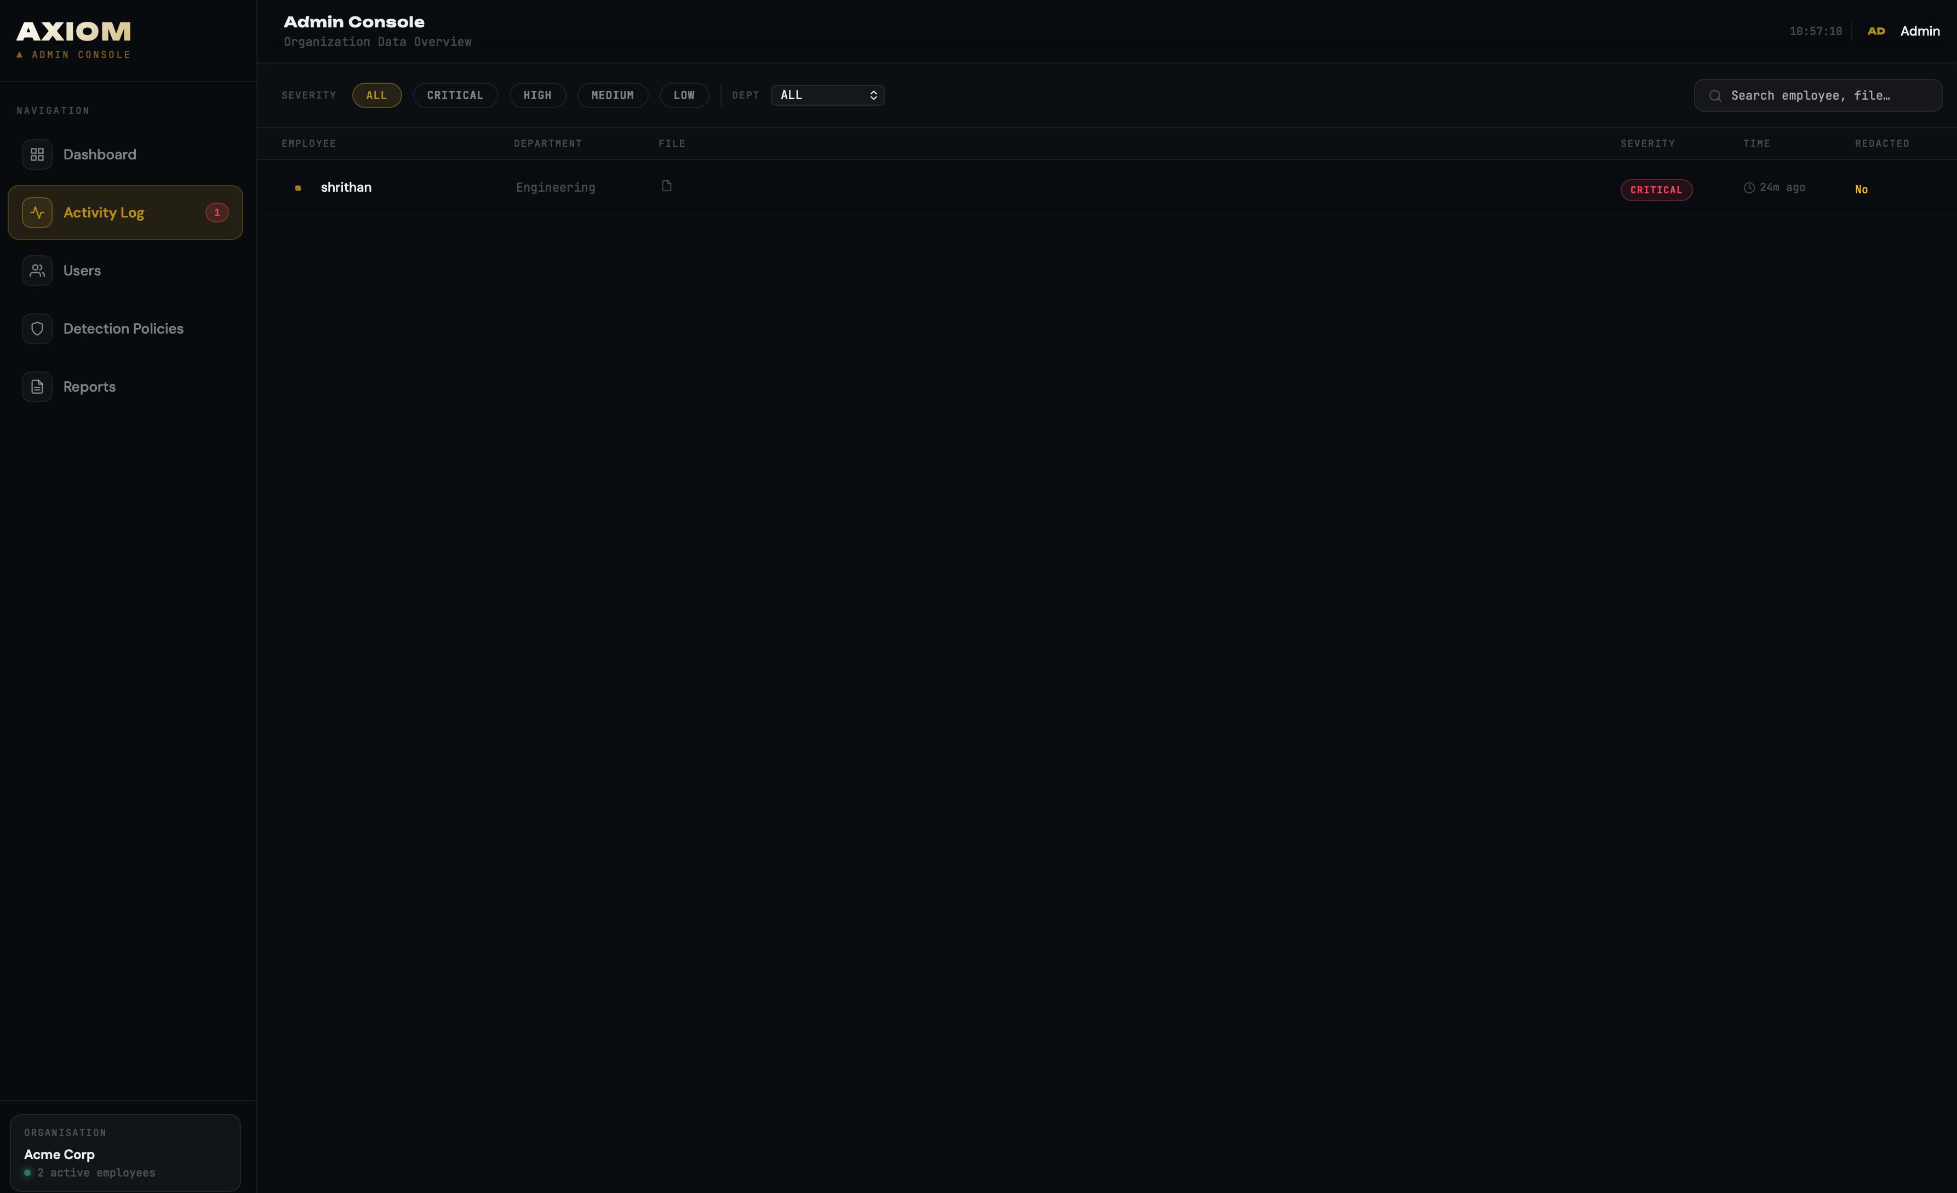Screen dimensions: 1957x1193
Task: Filter by LOW severity
Action: tap(684, 95)
